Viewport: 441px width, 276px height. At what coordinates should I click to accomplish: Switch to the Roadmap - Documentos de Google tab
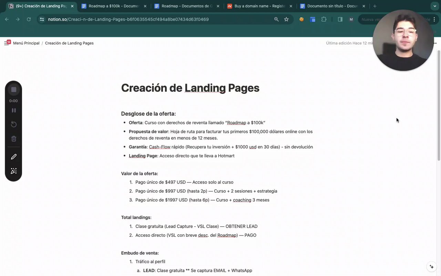tap(186, 6)
